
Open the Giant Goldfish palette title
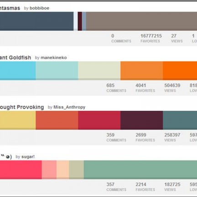tap(16, 57)
